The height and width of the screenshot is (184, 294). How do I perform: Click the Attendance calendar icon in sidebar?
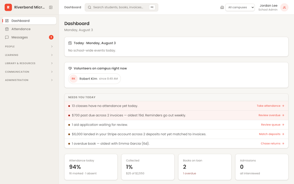pyautogui.click(x=7, y=29)
